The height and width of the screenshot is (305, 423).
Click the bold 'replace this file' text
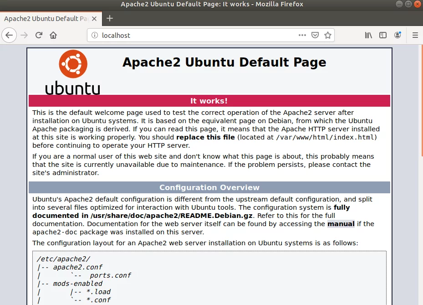(205, 137)
